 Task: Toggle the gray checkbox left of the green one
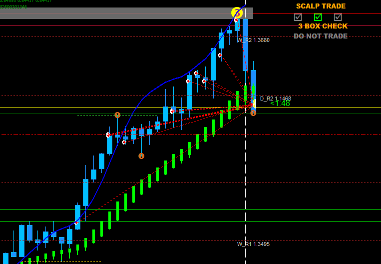[298, 17]
